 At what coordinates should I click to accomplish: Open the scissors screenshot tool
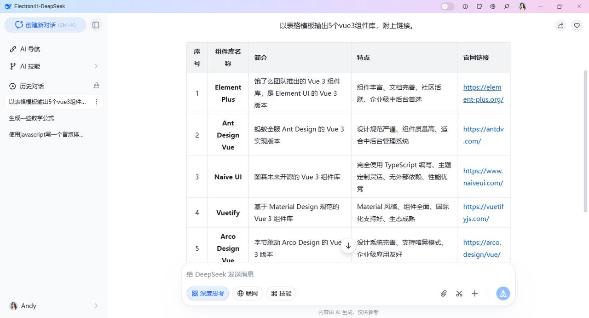tap(459, 294)
